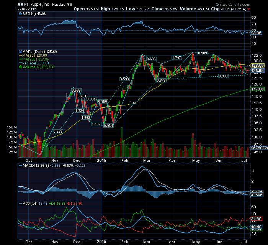Click the 0.936 retracement label

pyautogui.click(x=183, y=78)
